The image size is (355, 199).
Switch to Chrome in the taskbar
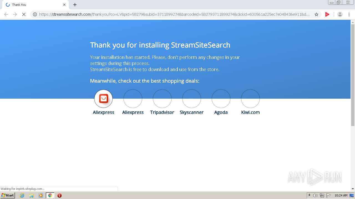50,195
